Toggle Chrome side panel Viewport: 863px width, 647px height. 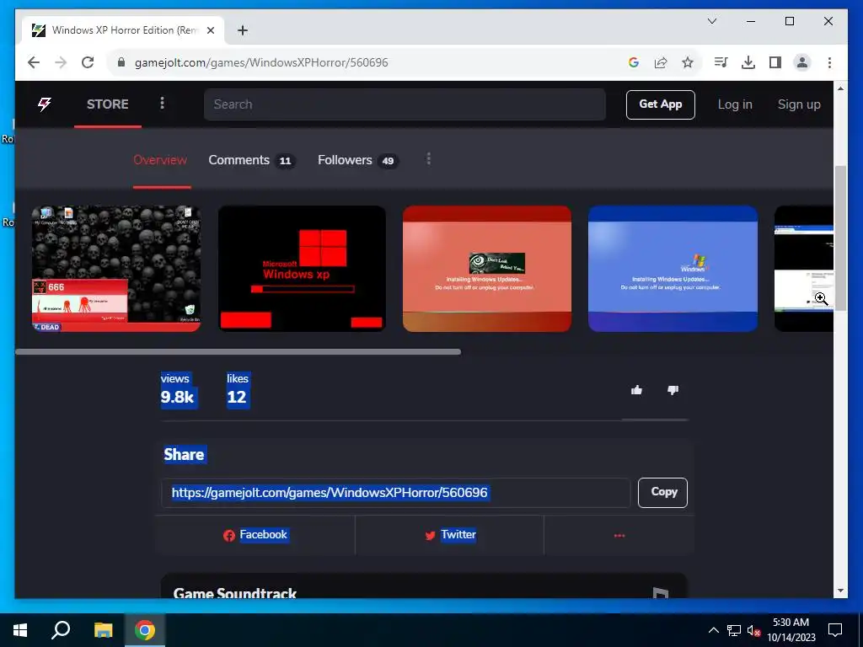[775, 62]
